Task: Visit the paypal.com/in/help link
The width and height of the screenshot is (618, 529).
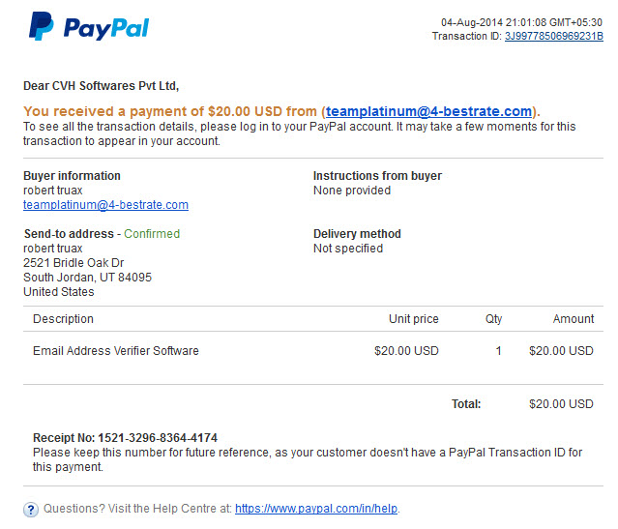Action: 316,509
